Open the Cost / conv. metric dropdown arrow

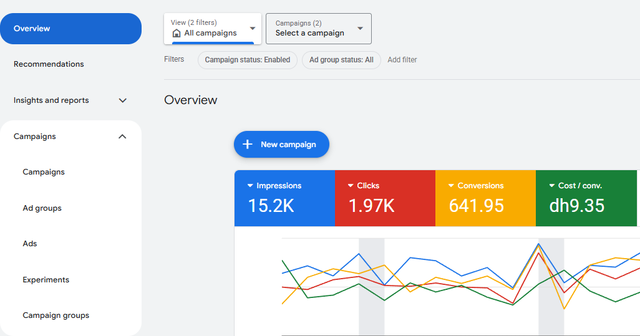[552, 186]
